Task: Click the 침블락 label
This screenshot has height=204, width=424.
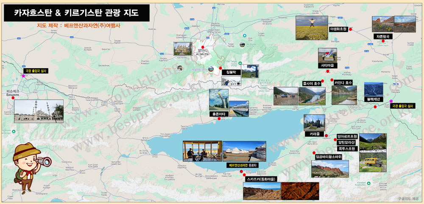Action: [x=231, y=72]
